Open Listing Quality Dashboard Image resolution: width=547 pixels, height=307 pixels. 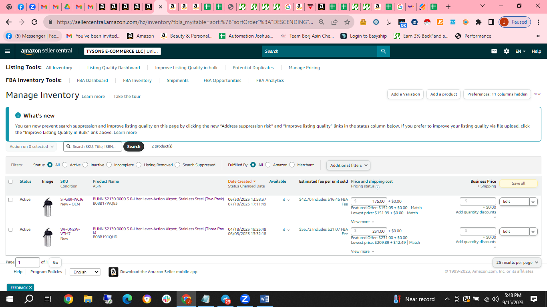pos(114,68)
